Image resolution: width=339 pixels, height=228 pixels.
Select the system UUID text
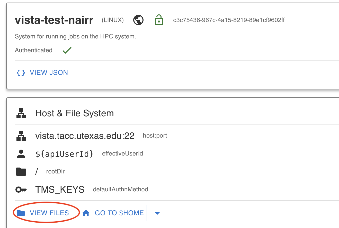tap(229, 20)
